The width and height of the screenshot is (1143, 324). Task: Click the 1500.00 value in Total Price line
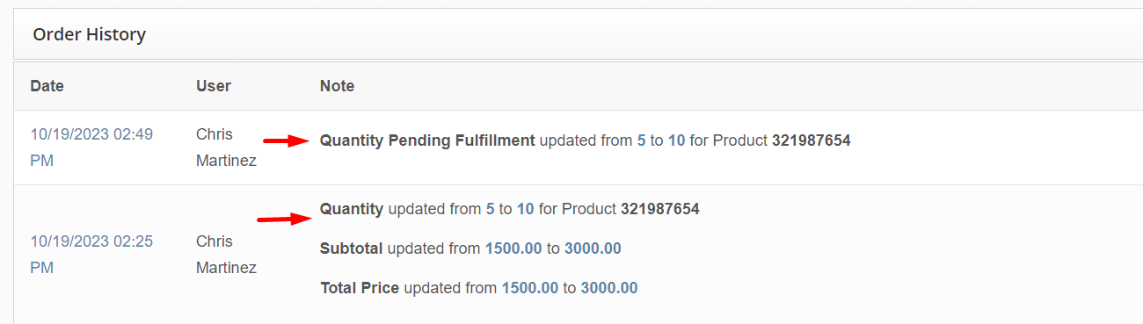click(x=530, y=288)
